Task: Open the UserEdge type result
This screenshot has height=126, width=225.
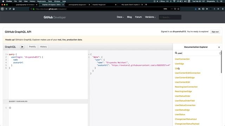Action: click(179, 64)
